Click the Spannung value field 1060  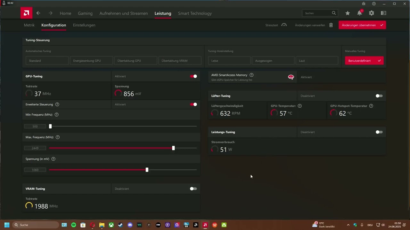click(35, 170)
